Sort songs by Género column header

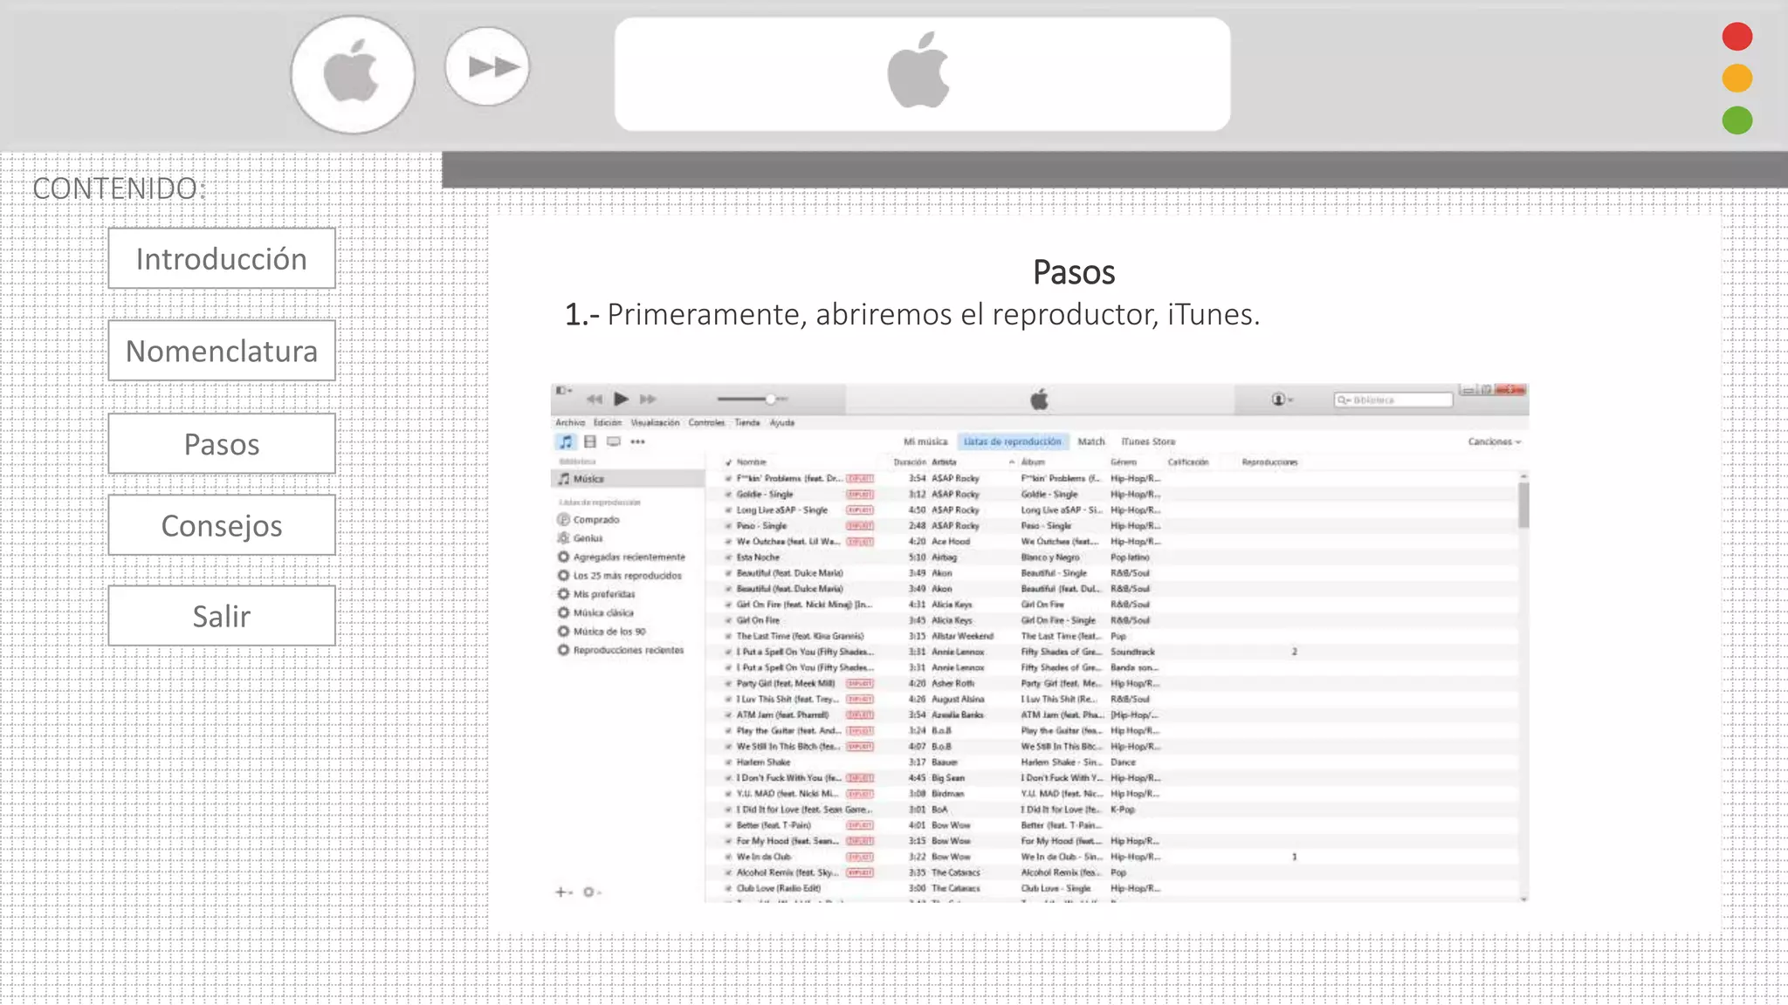(1124, 462)
